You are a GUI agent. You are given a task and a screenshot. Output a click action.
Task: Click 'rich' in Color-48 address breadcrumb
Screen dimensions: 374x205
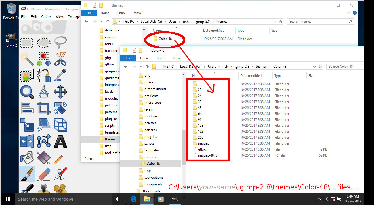click(x=225, y=67)
